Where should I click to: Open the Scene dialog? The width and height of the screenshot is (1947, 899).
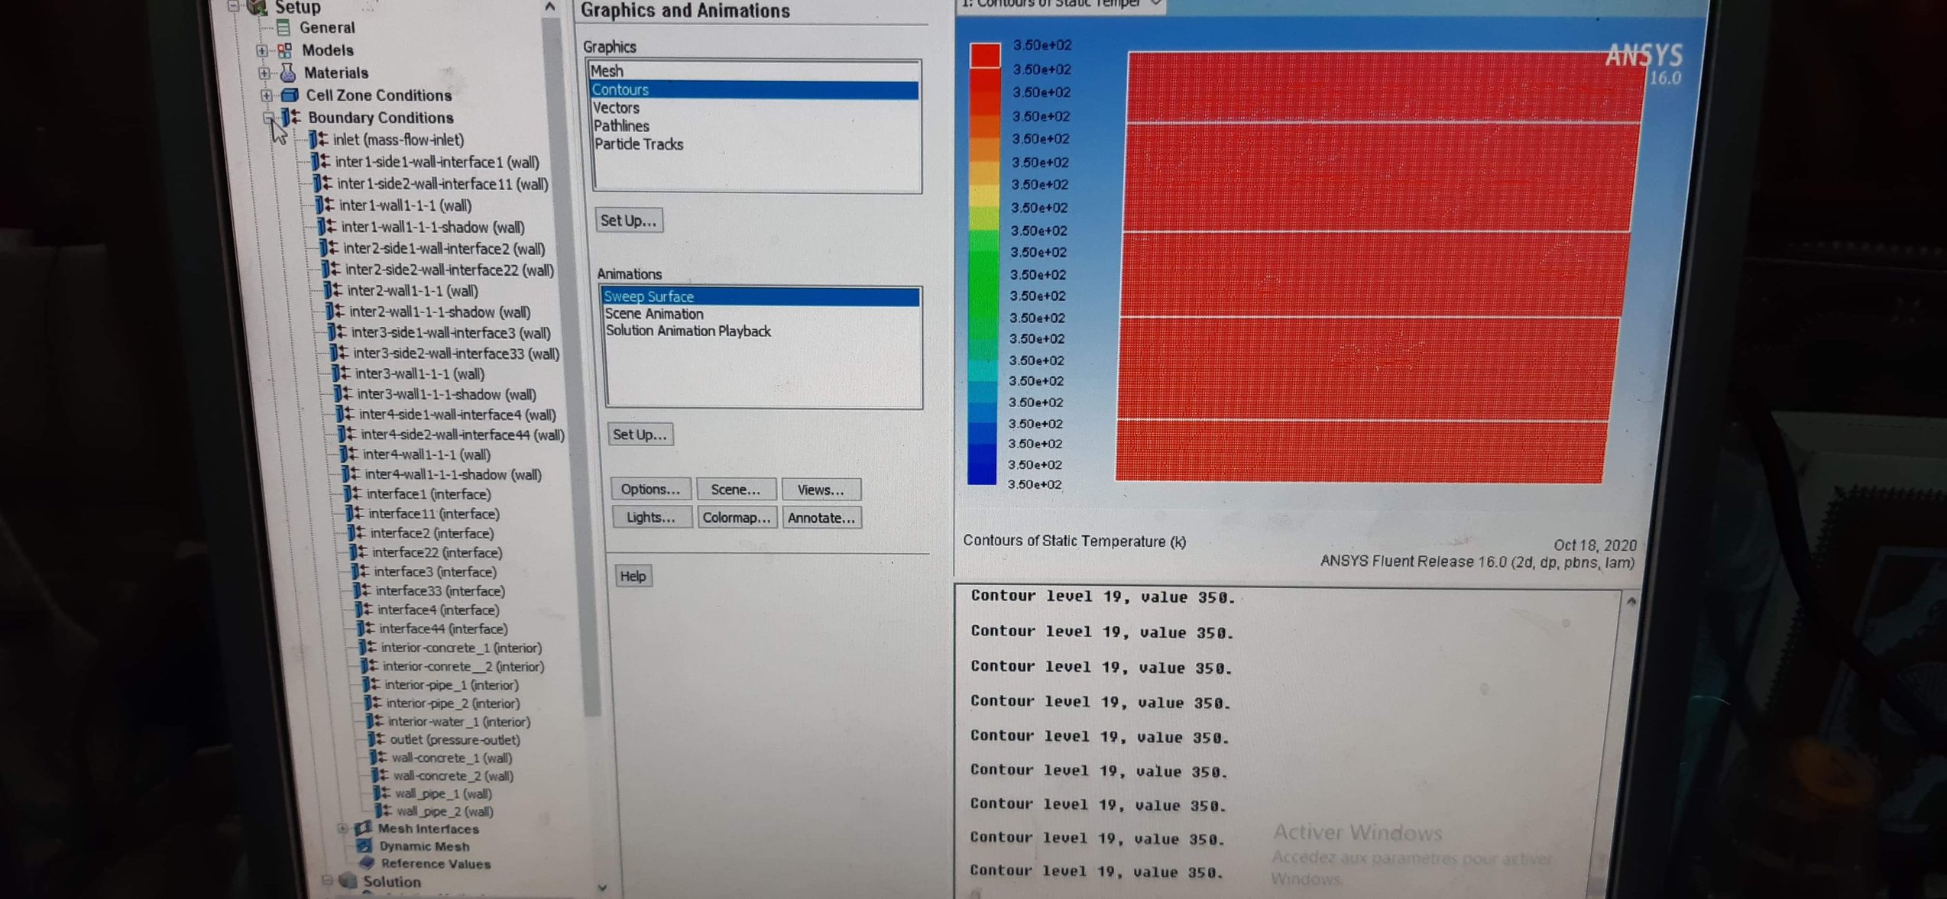coord(736,490)
